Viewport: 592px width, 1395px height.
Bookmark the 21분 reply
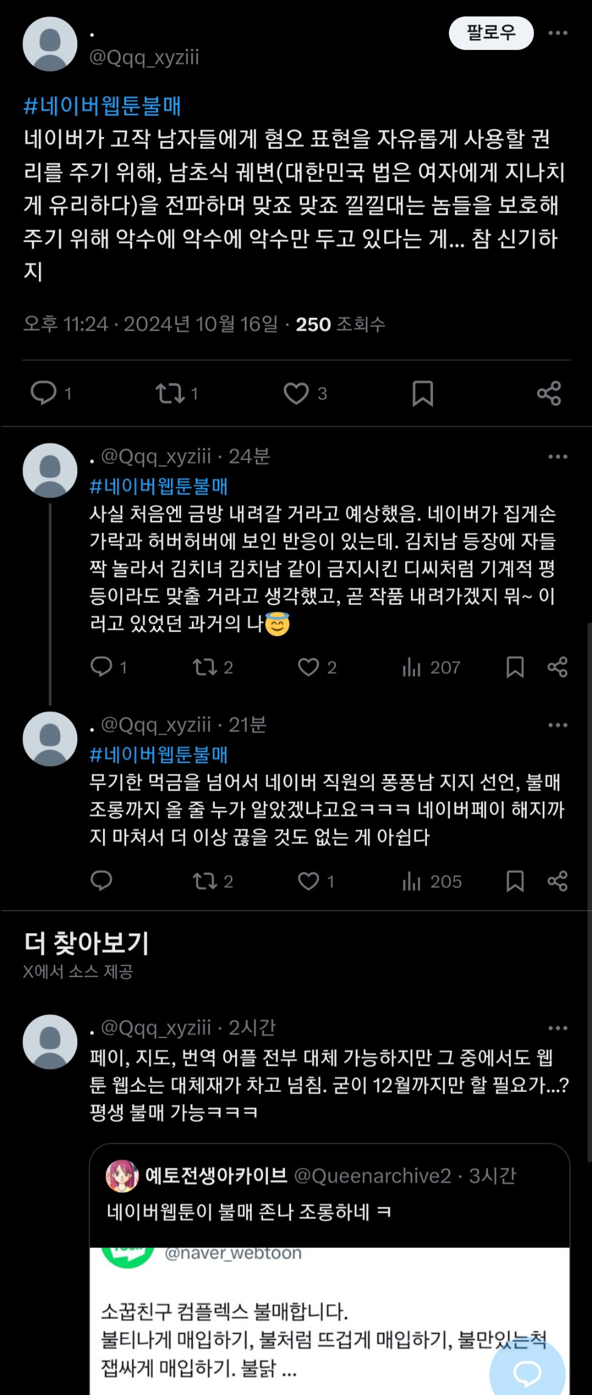point(515,881)
